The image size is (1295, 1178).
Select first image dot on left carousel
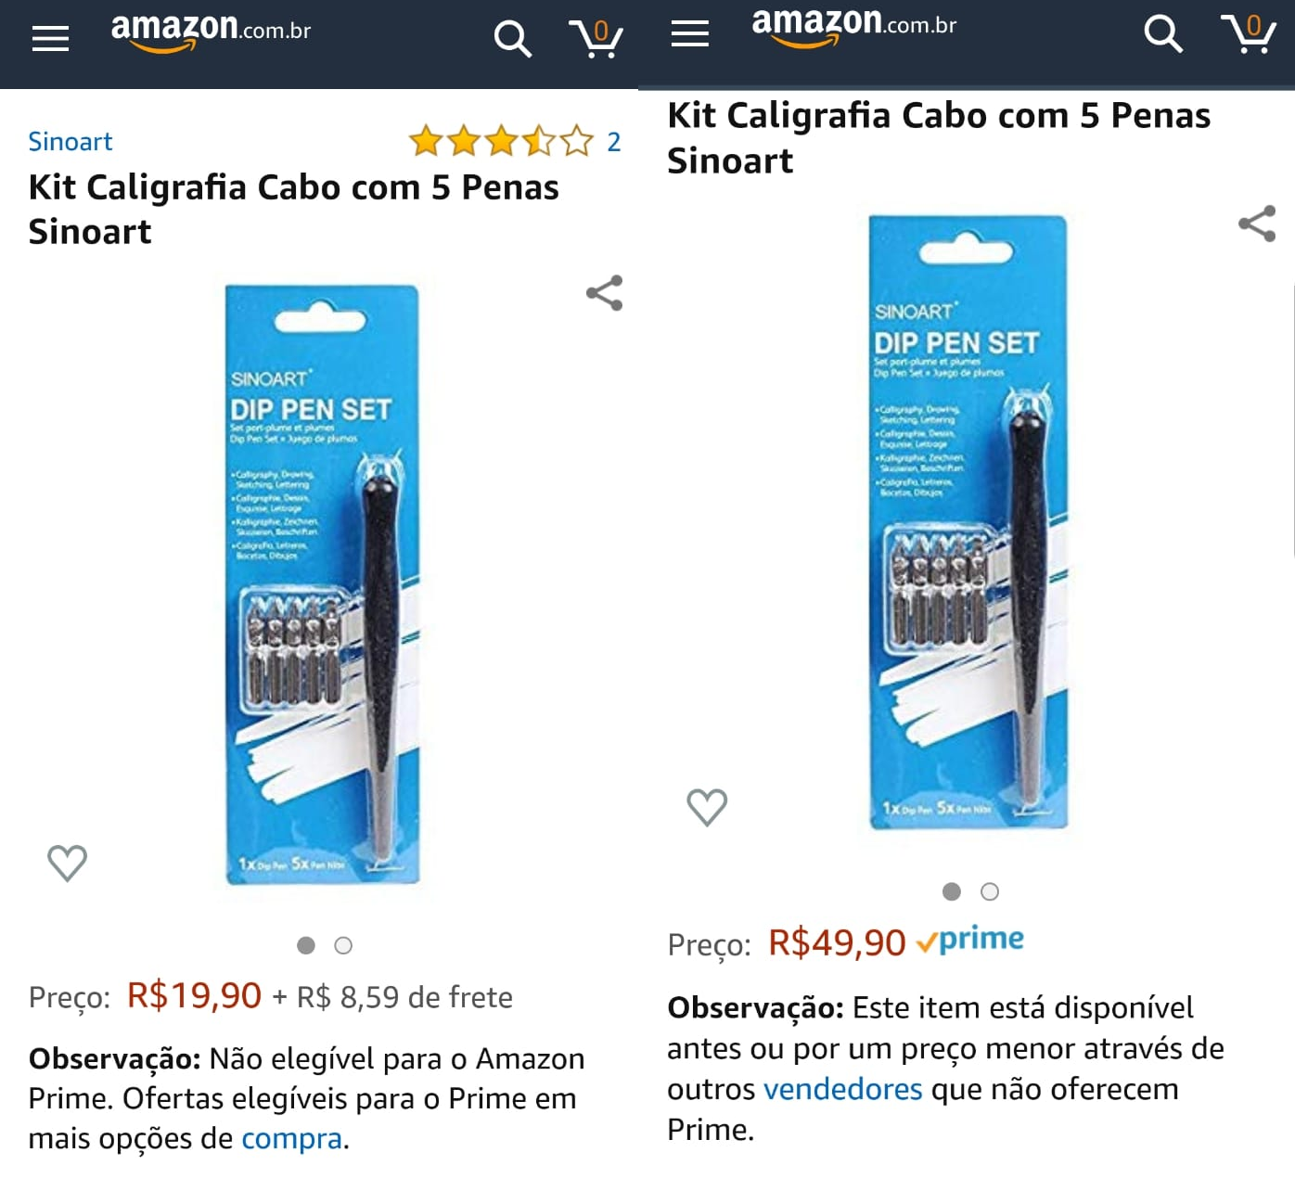coord(306,945)
